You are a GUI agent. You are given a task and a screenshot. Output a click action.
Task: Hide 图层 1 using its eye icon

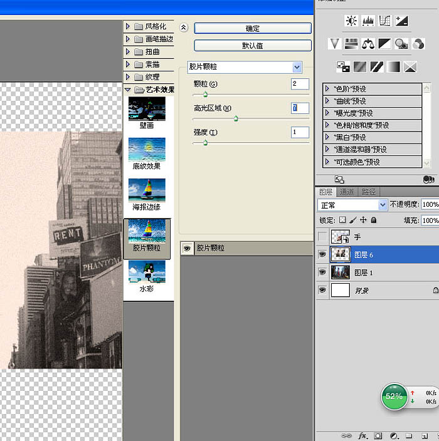coord(322,272)
